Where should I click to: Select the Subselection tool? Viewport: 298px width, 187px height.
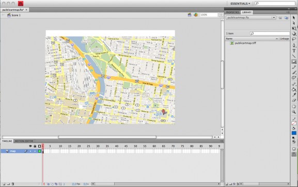click(x=294, y=23)
